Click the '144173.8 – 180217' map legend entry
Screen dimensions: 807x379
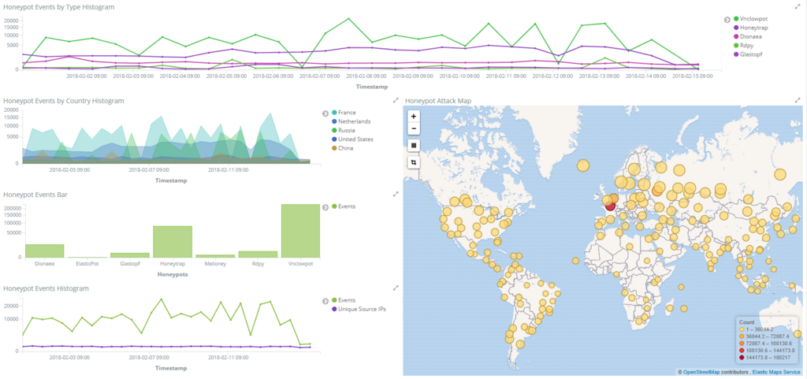click(764, 356)
